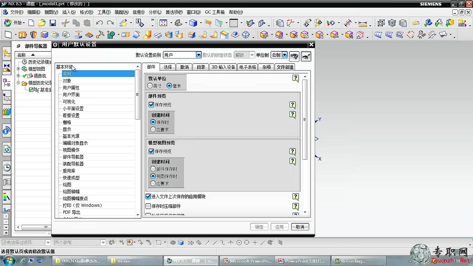
Task: Switch to the 撤消 tab
Action: [x=184, y=67]
